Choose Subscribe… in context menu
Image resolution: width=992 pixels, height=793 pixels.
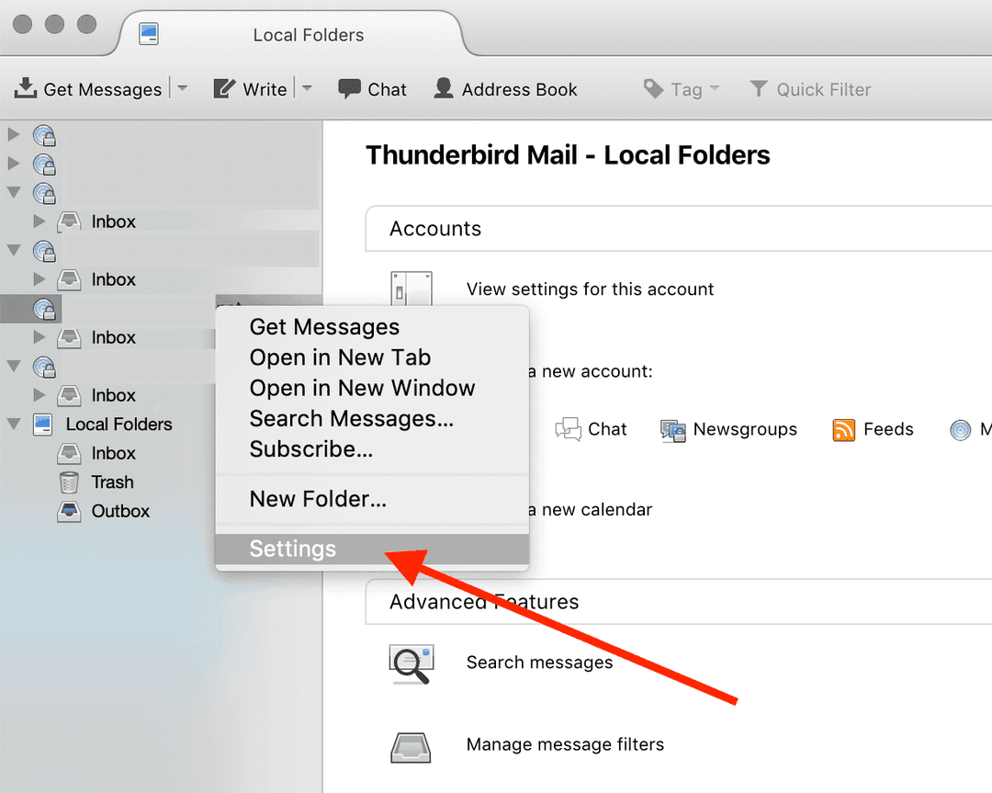tap(372, 448)
